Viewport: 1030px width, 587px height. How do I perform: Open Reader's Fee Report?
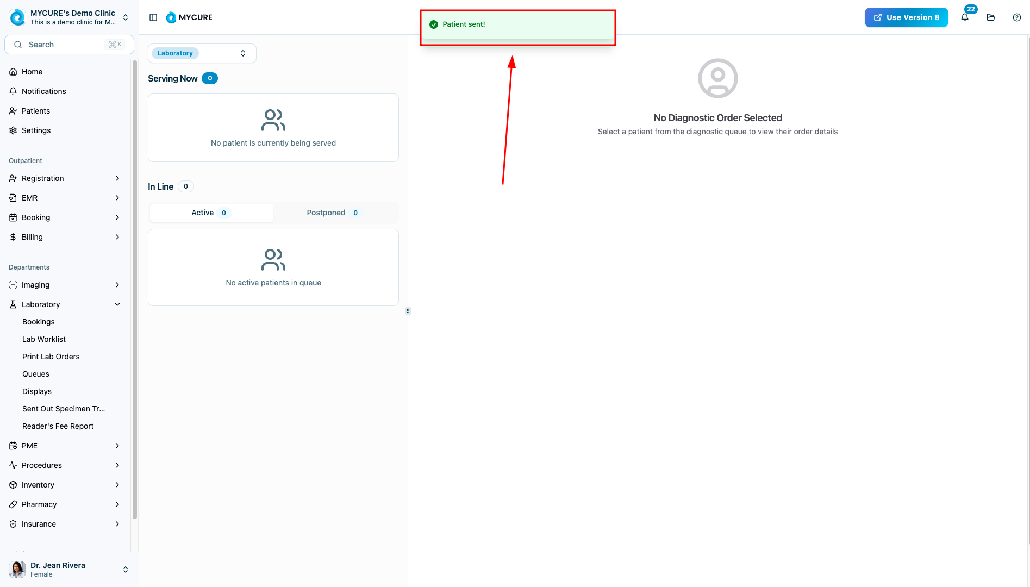point(58,426)
